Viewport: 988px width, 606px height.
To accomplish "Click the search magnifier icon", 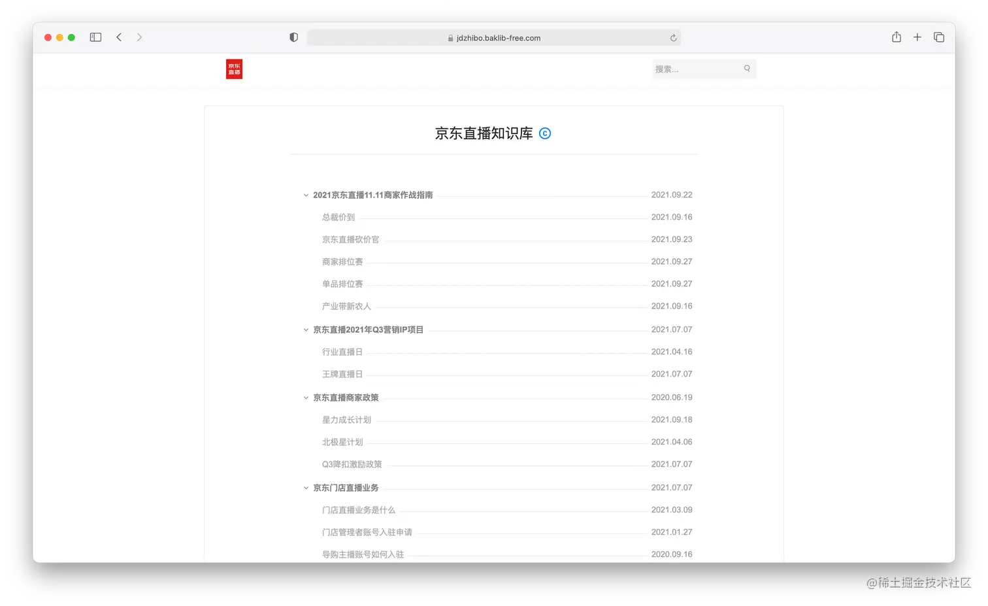I will click(747, 68).
